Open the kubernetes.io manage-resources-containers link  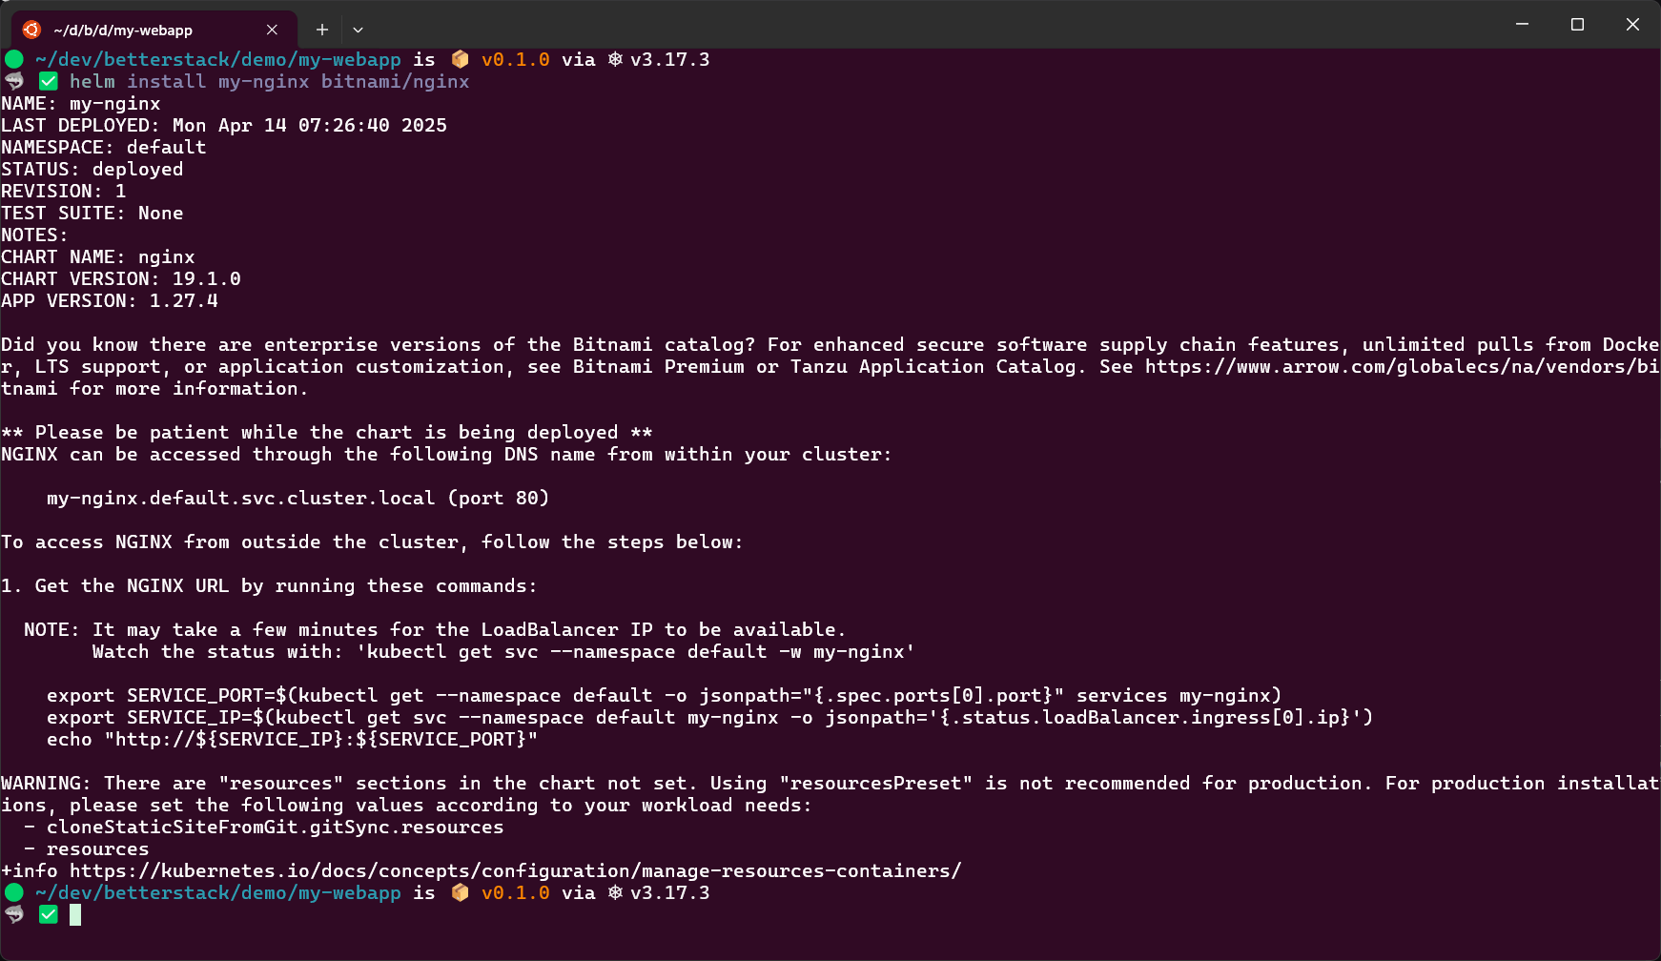click(x=515, y=870)
